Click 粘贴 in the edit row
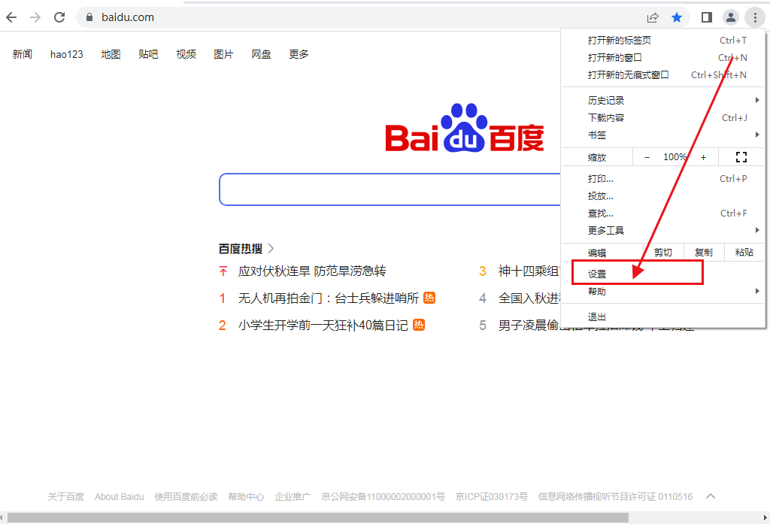This screenshot has width=770, height=524. click(744, 253)
